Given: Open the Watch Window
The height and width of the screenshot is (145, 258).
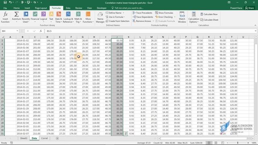Looking at the screenshot, I should [182, 17].
